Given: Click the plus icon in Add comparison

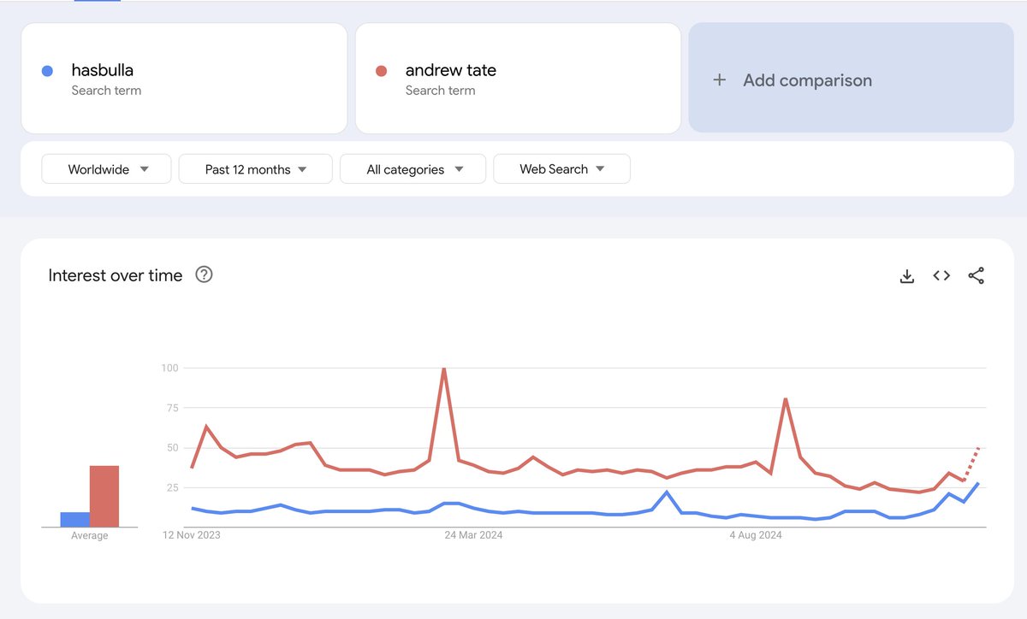Looking at the screenshot, I should pyautogui.click(x=720, y=80).
